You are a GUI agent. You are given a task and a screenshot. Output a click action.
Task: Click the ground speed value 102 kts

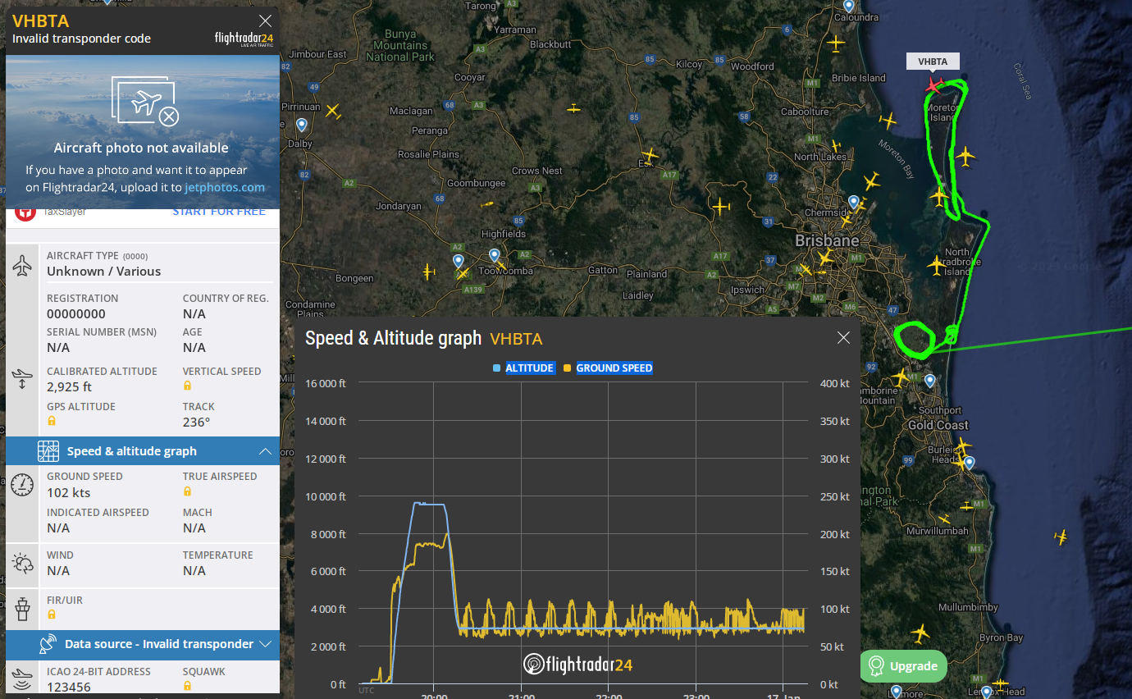(69, 493)
